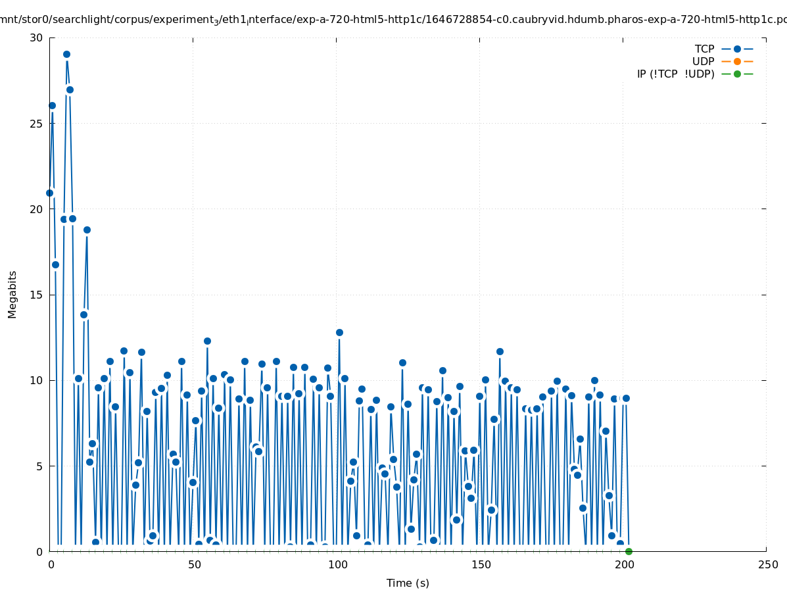Click the green data point at the series end
The image size is (787, 592).
[x=629, y=551]
